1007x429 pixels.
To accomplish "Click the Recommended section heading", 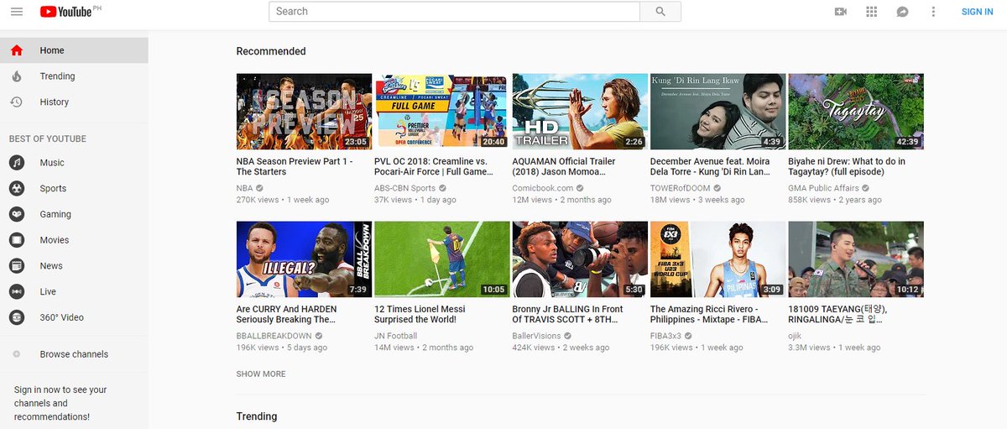I will (271, 51).
